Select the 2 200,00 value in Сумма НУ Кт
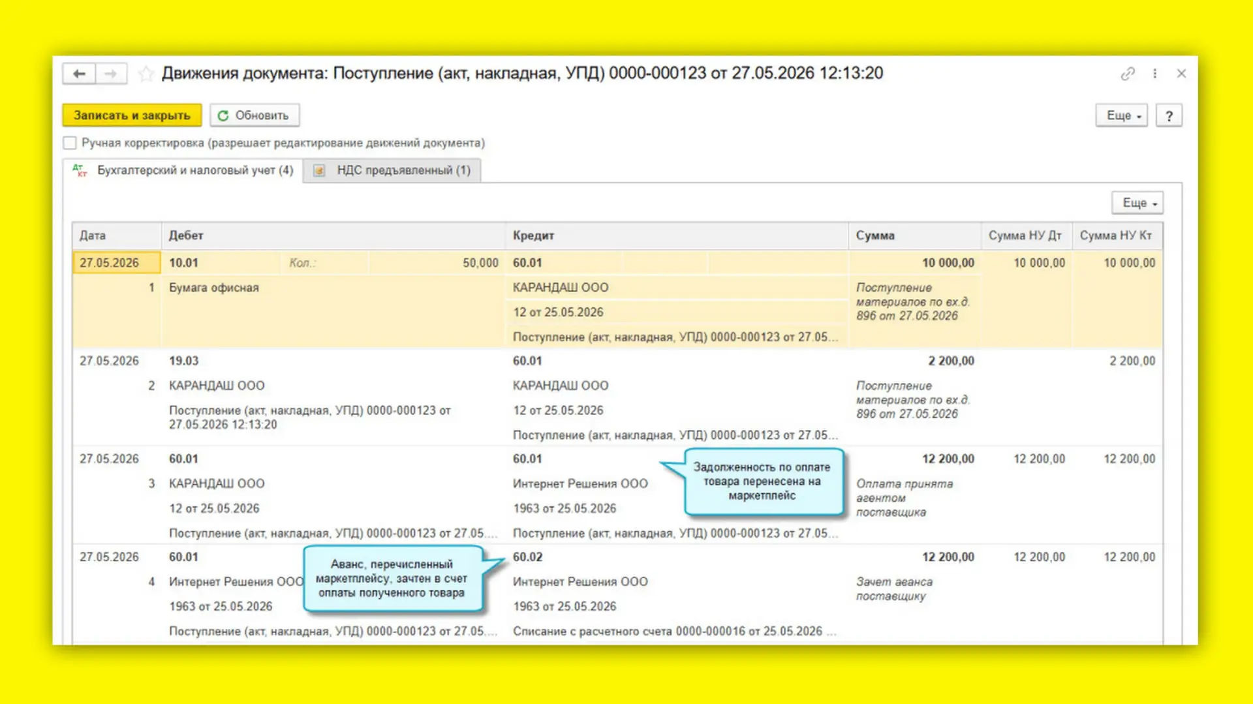The width and height of the screenshot is (1253, 704). (x=1132, y=361)
